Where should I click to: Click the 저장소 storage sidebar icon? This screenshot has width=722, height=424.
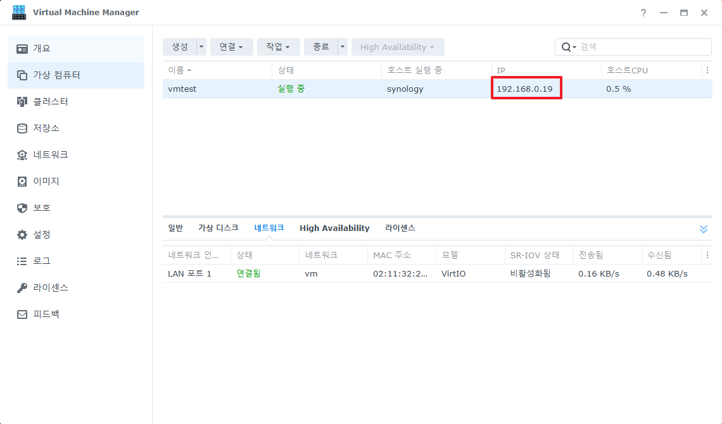pos(22,128)
